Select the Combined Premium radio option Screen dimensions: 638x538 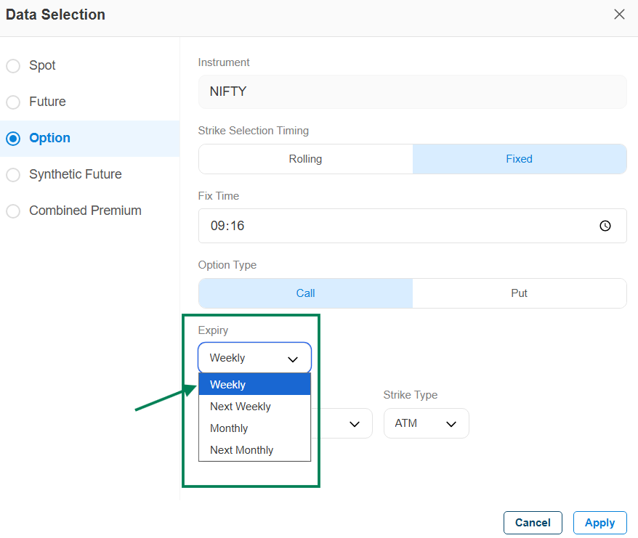coord(13,211)
